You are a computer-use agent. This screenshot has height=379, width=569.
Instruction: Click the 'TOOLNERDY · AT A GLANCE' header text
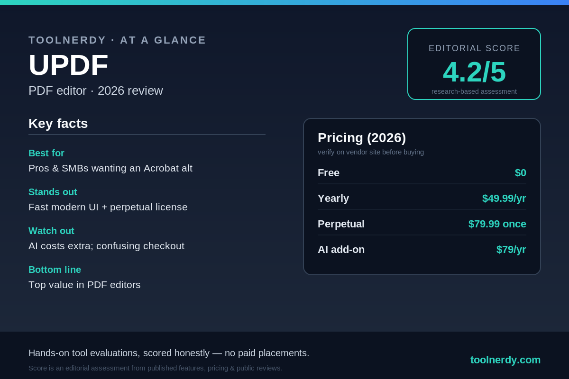click(117, 40)
